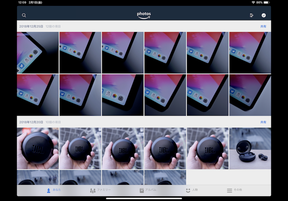Select the 2018年12月25日 date header
Image resolution: width=288 pixels, height=201 pixels.
tap(31, 27)
